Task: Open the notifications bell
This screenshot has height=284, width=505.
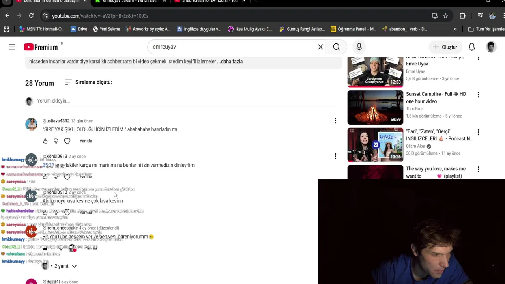Action: coord(472,47)
